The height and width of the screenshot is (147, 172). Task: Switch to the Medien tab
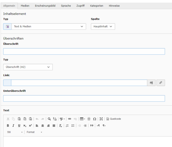click(25, 6)
